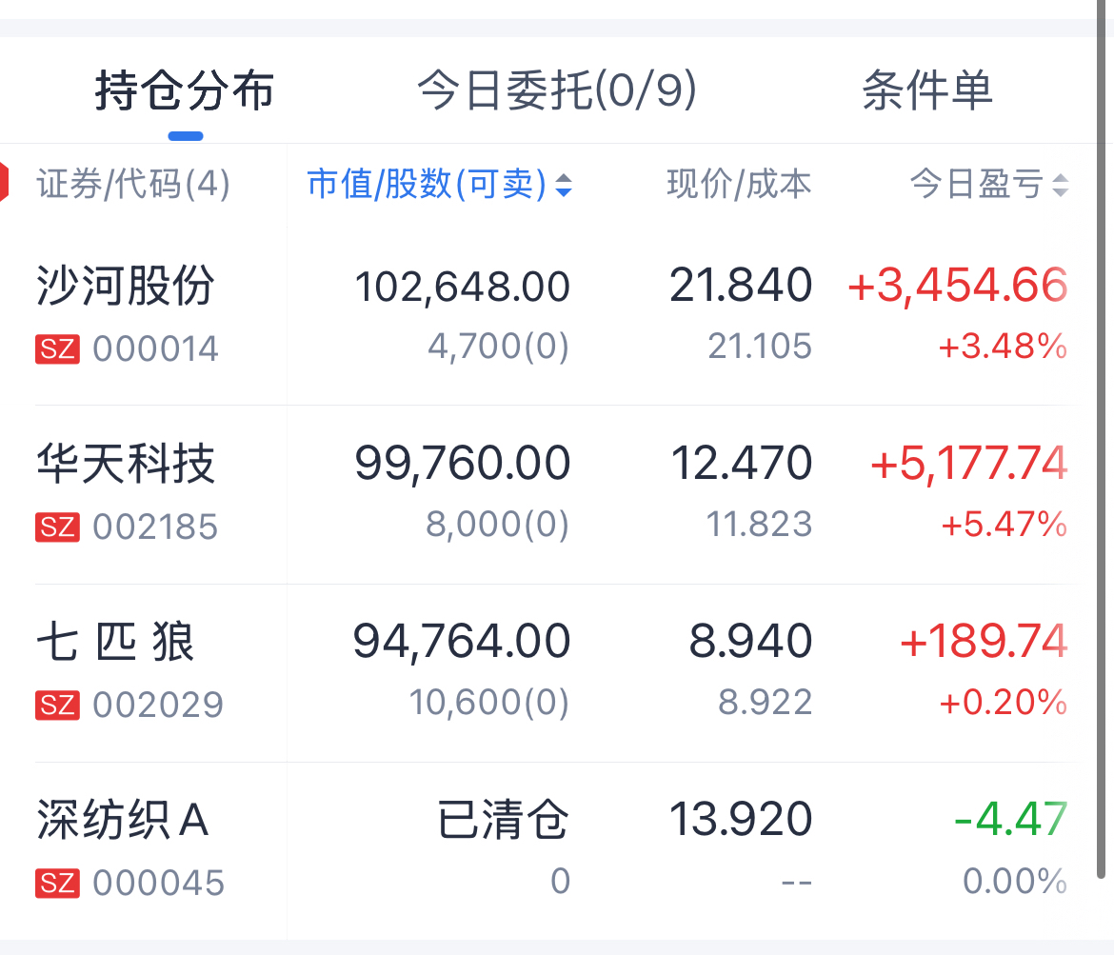Sort by 今日盈亏 arrow icon
The width and height of the screenshot is (1114, 955).
1060,186
